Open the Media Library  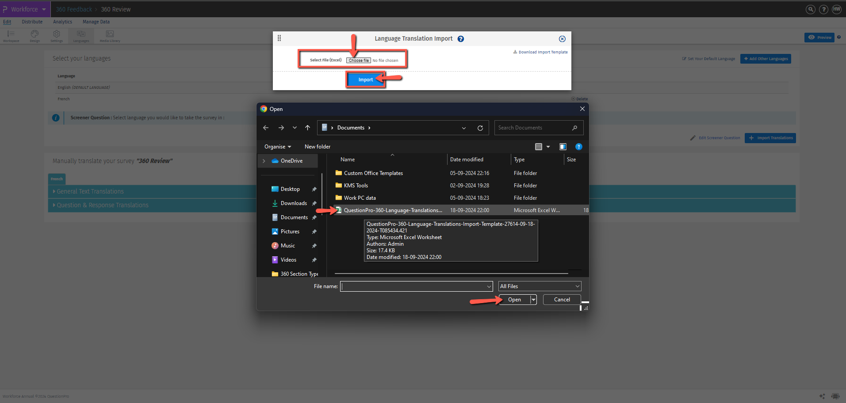click(x=109, y=36)
